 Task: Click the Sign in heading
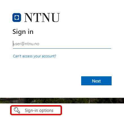click(23, 32)
